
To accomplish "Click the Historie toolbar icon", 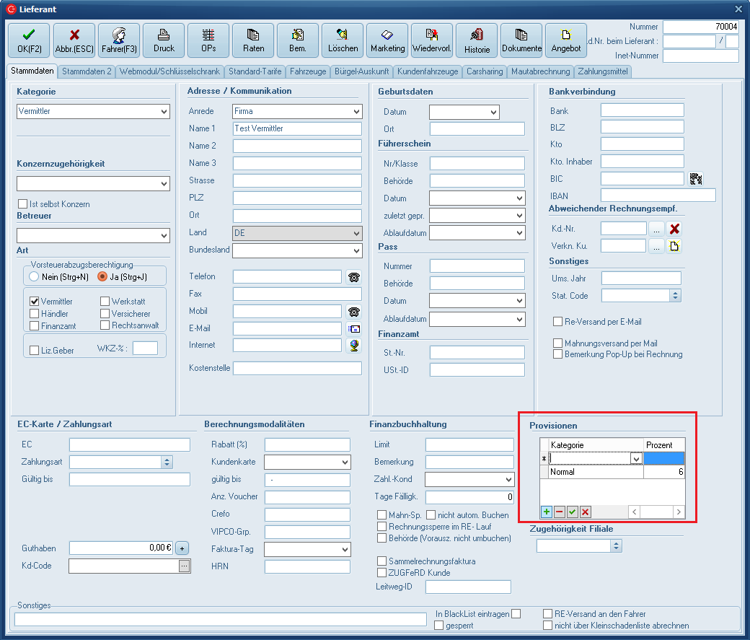I will [477, 40].
